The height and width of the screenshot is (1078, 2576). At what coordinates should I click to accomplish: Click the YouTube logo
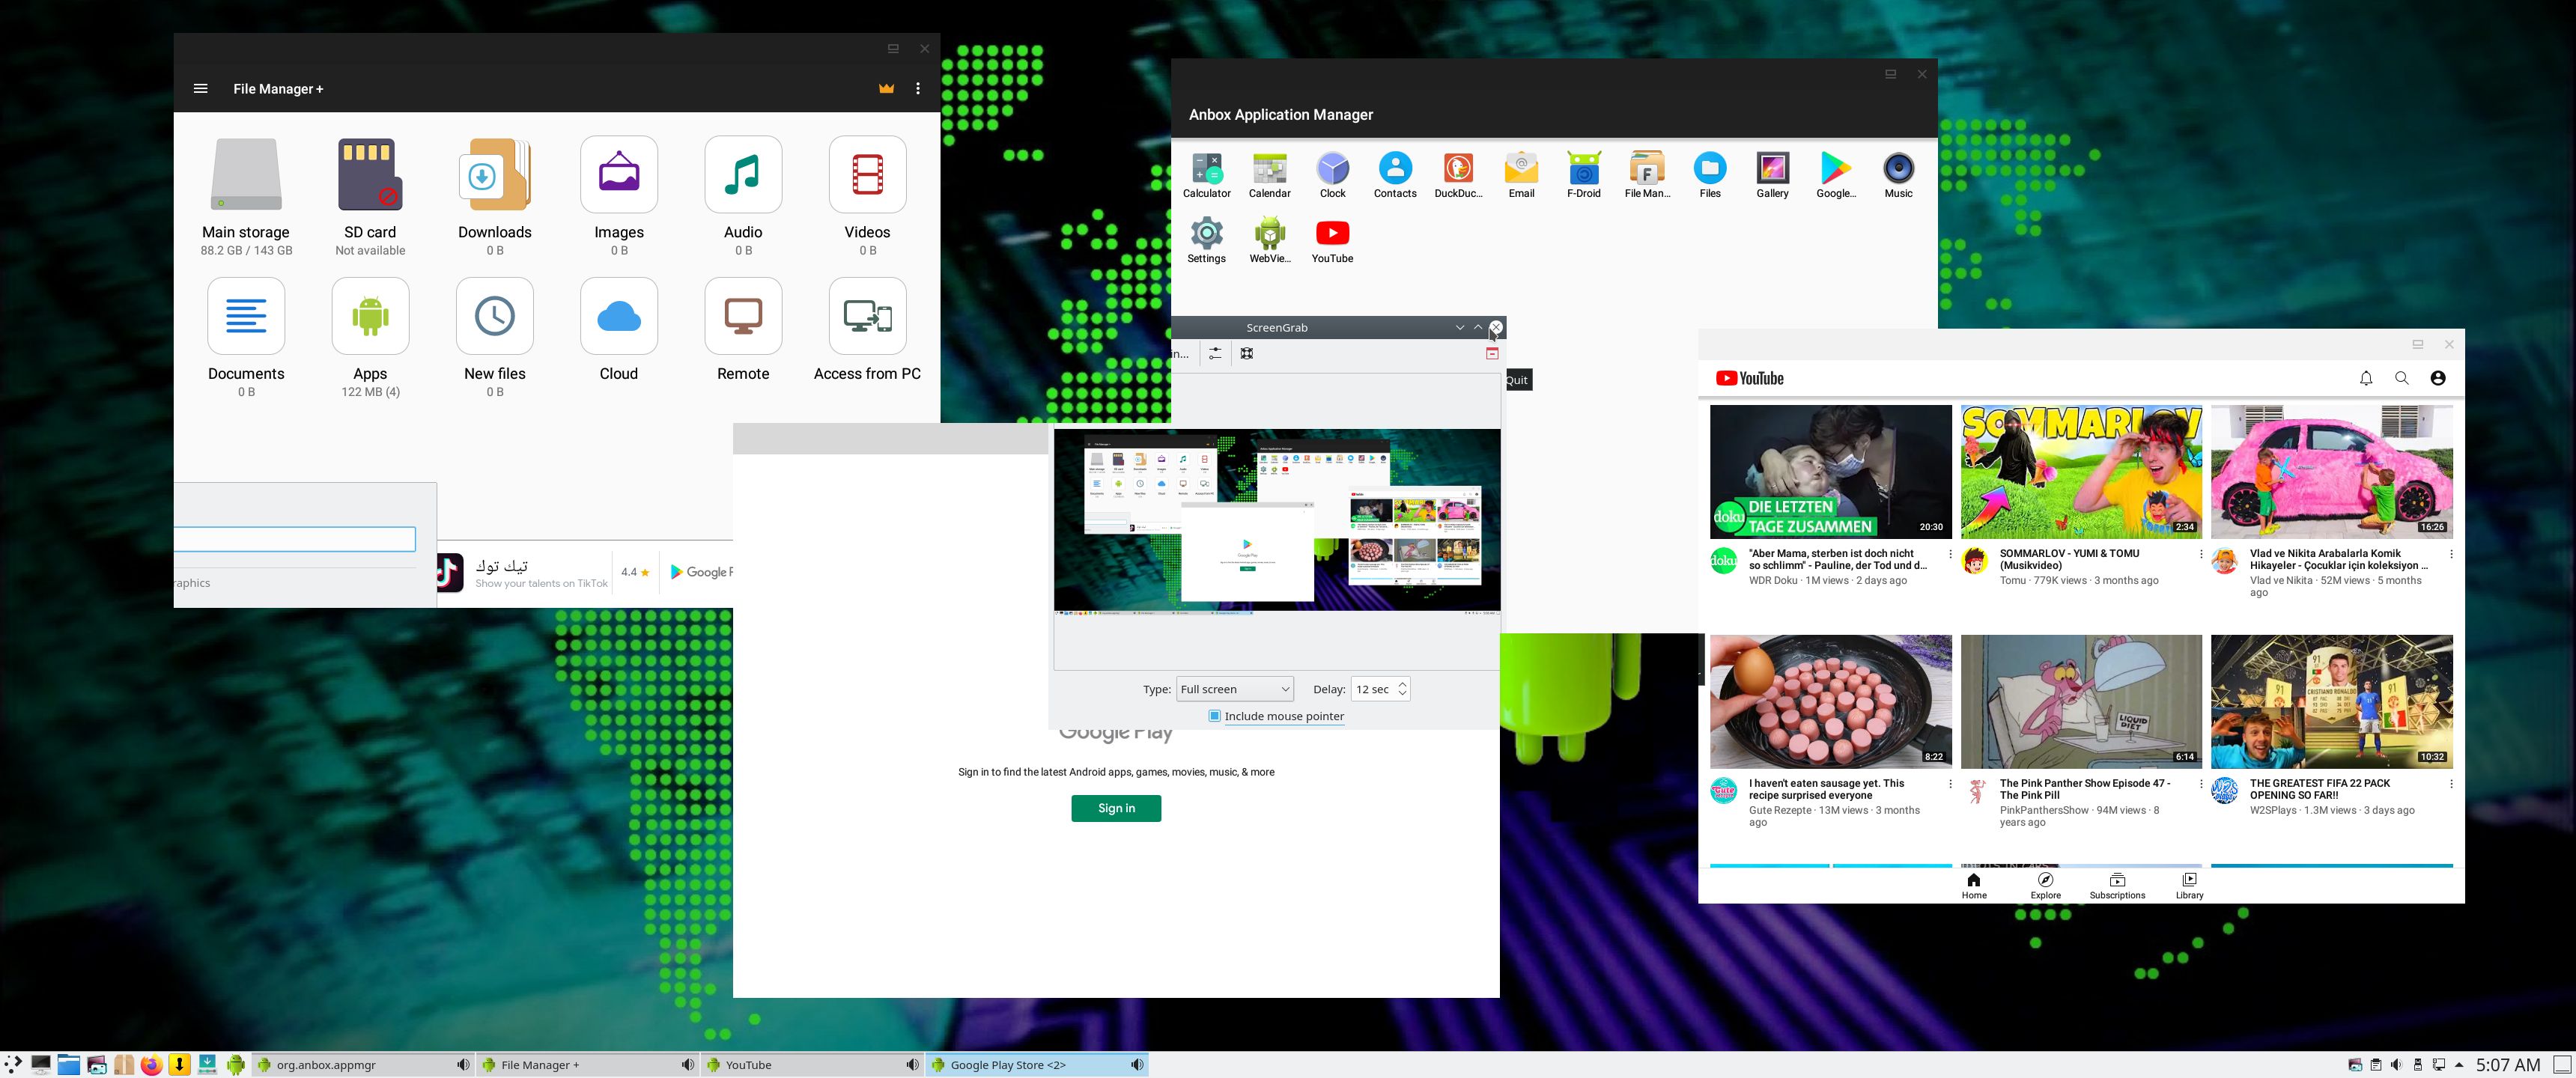tap(1750, 378)
